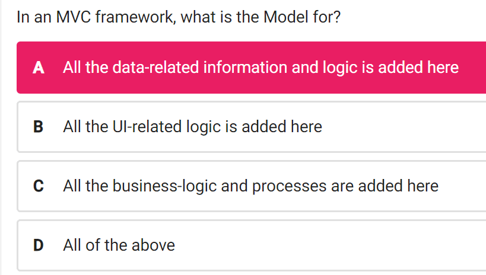The image size is (486, 275).
Task: Click the letter D label
Action: coord(39,245)
